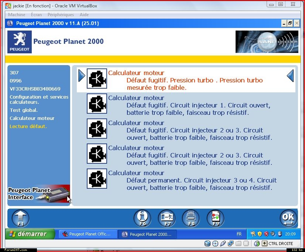Click the permanent fault injector 3 or 4 icon
The width and height of the screenshot is (305, 252).
point(97,178)
